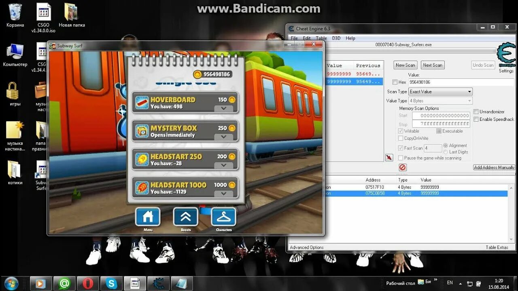The height and width of the screenshot is (291, 518).
Task: Select the Новая папка desktop folder
Action: (x=72, y=15)
